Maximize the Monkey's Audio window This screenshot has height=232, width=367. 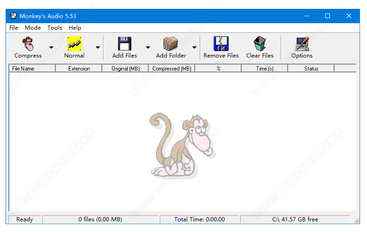point(328,16)
